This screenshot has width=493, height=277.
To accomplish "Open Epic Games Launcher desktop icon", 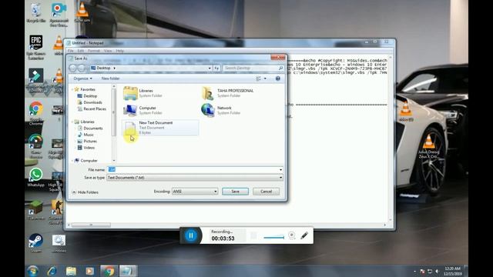I will [36, 48].
